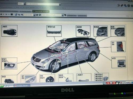The height and width of the screenshot is (99, 133).
Task: Expand the page search text dropdown arrow
Action: pyautogui.click(x=63, y=15)
